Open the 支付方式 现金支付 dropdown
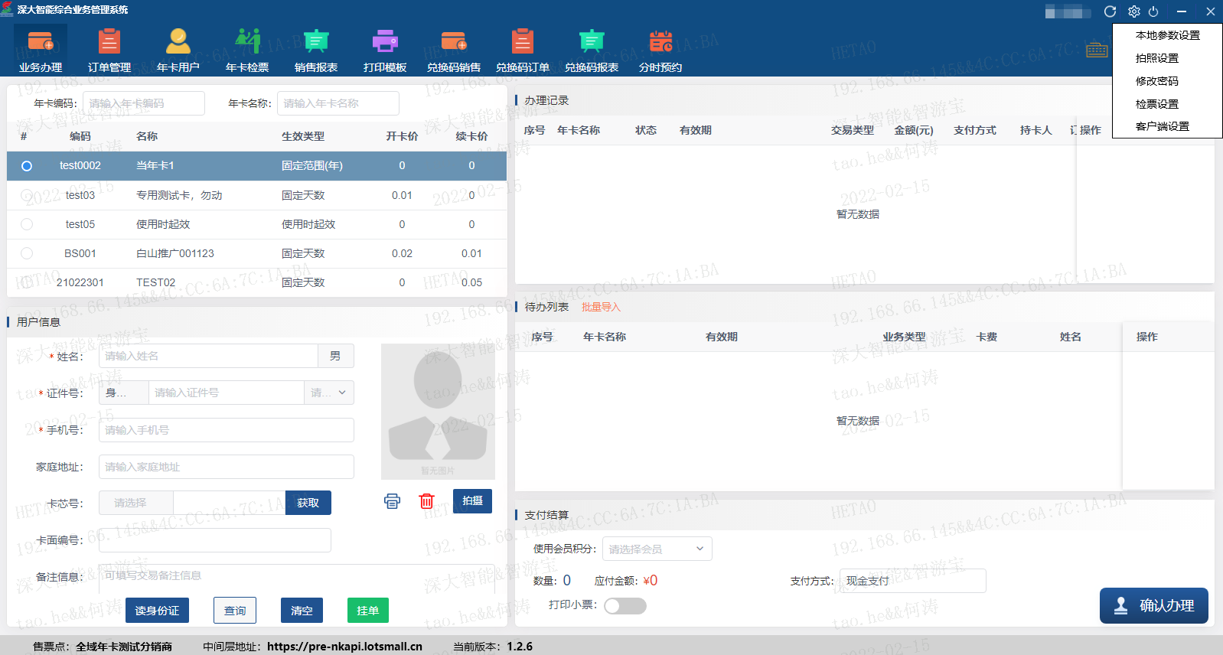This screenshot has height=655, width=1223. (x=912, y=581)
